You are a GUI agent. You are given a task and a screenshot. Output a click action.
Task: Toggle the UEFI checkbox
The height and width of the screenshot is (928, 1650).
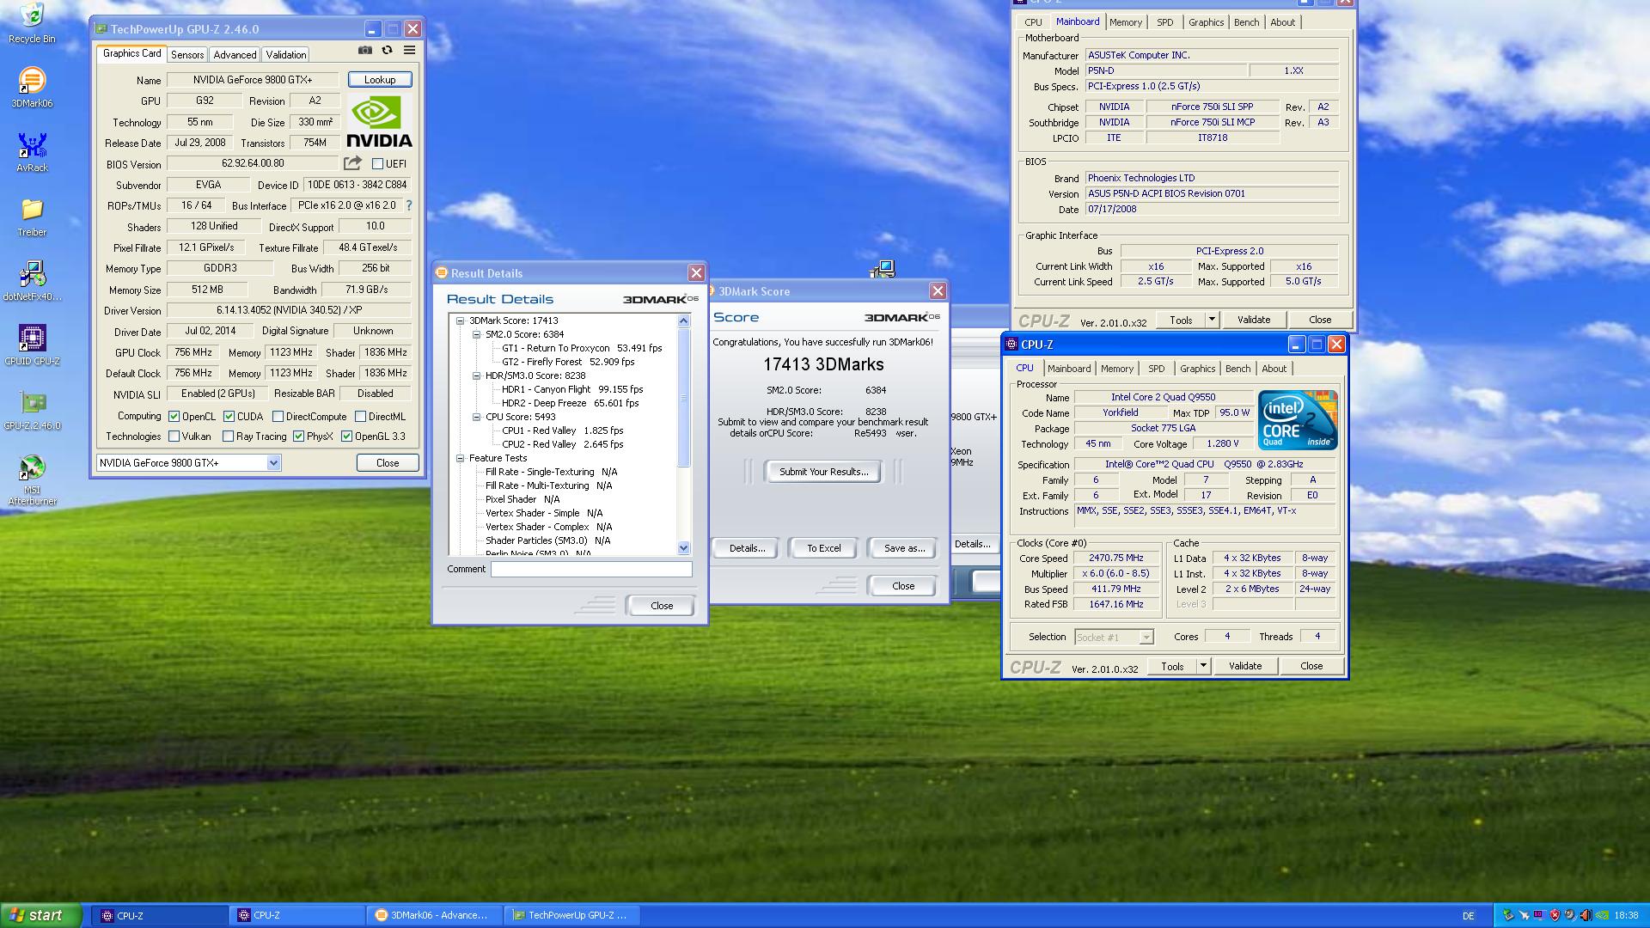(377, 164)
